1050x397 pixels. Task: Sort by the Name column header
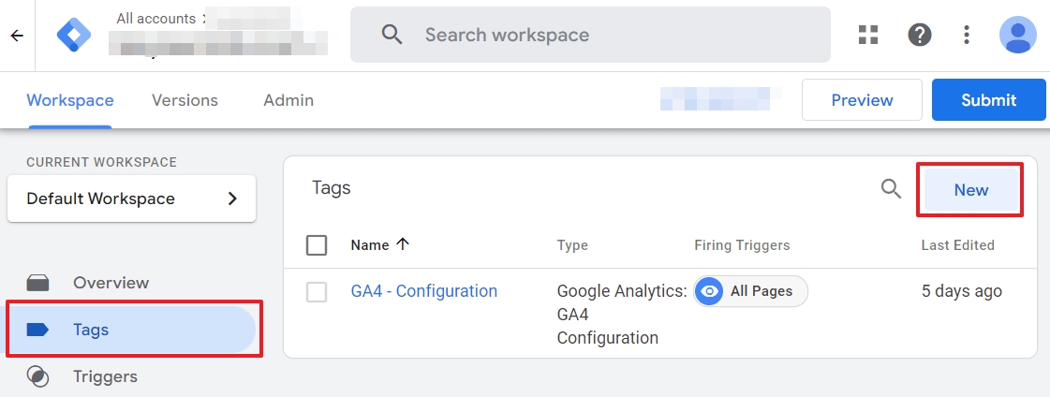pyautogui.click(x=370, y=245)
